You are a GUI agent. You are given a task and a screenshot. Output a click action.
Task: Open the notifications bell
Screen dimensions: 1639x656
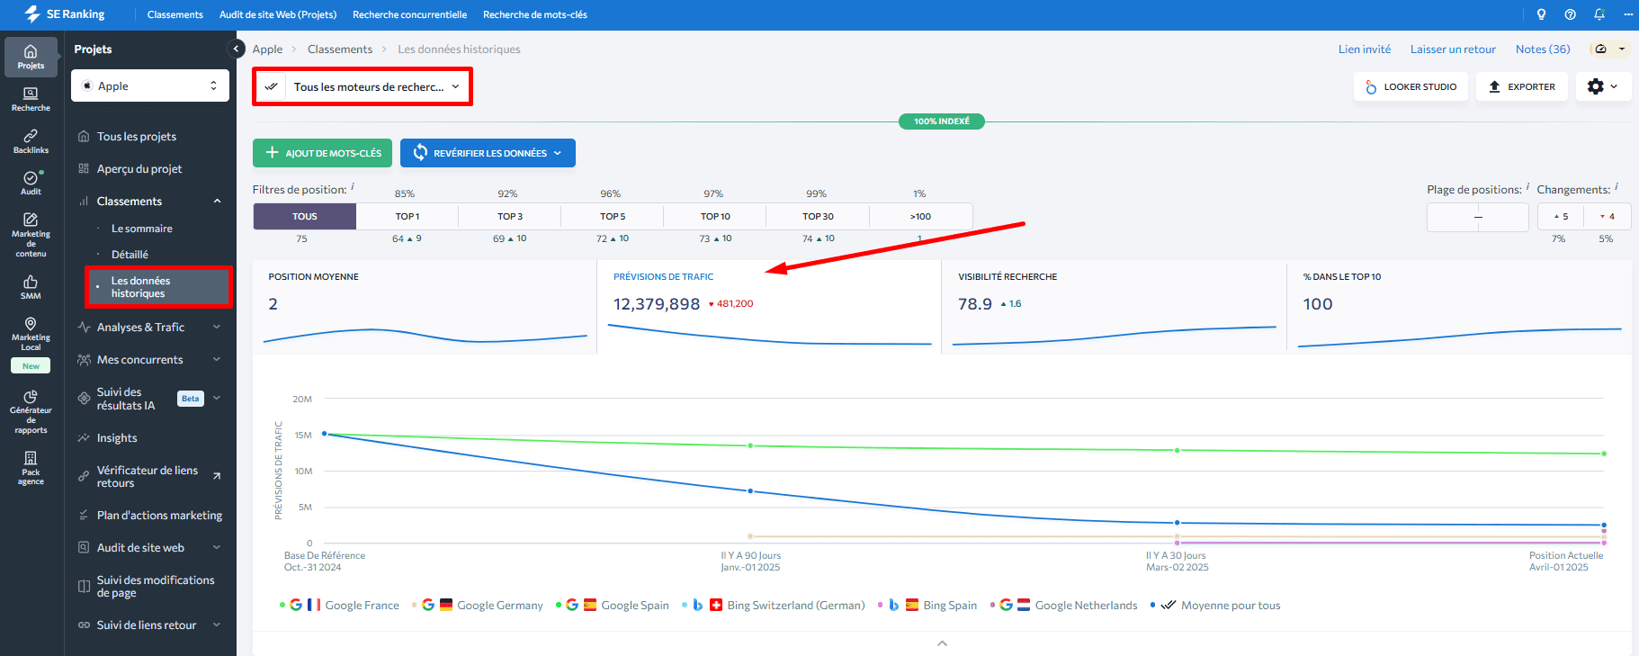coord(1599,14)
